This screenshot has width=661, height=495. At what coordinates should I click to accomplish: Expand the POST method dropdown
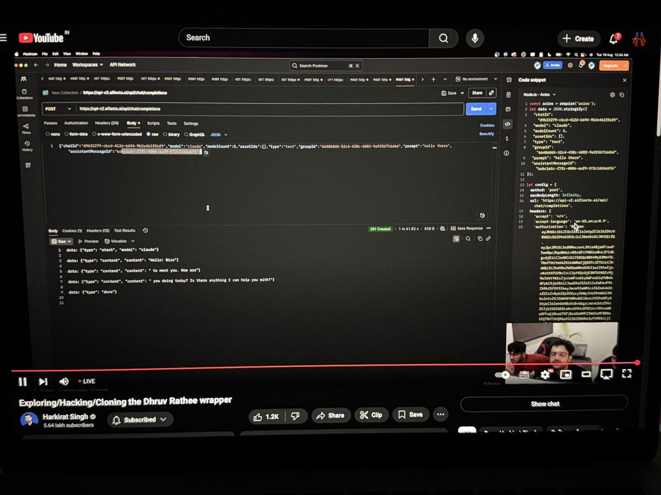(x=58, y=109)
